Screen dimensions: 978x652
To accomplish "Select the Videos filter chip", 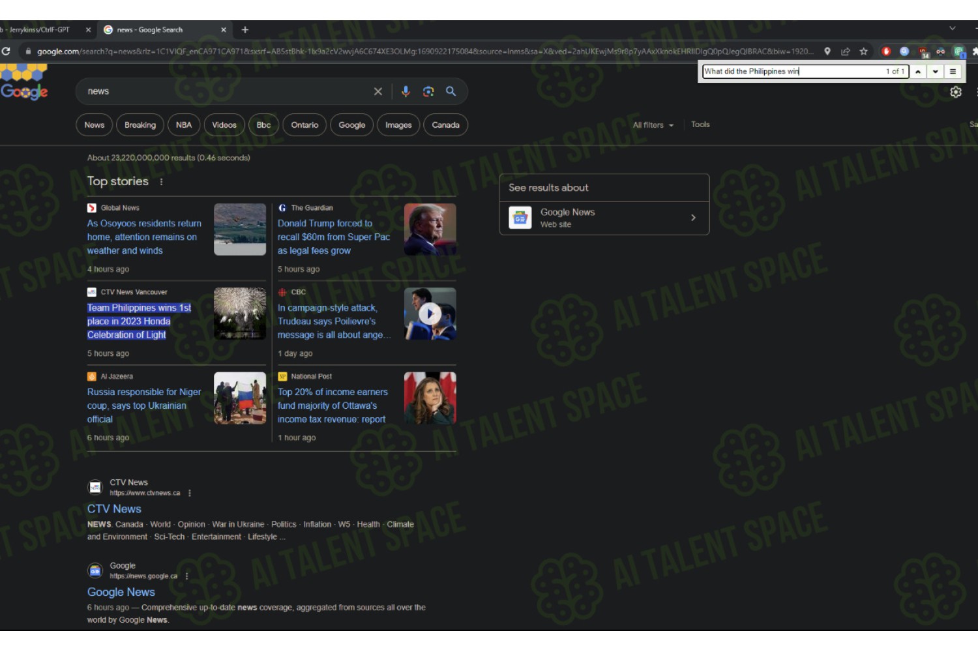I will point(224,125).
